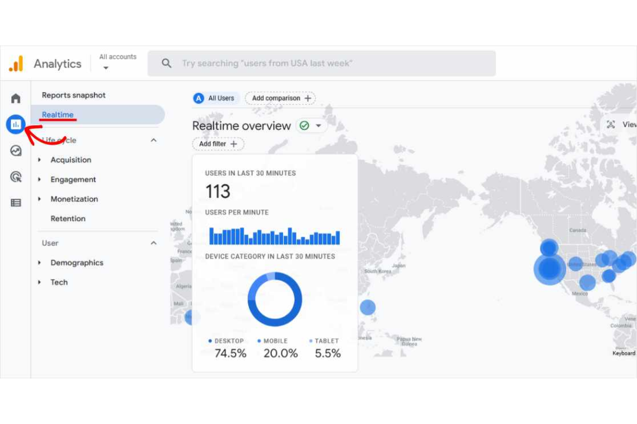Click the search magnifier icon

coord(166,63)
